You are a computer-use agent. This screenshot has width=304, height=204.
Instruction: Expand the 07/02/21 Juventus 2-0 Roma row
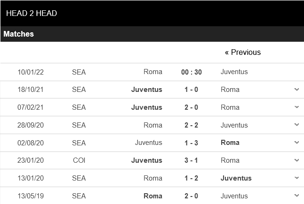coord(296,107)
